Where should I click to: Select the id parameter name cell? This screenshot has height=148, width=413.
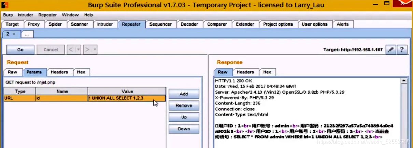(x=62, y=98)
